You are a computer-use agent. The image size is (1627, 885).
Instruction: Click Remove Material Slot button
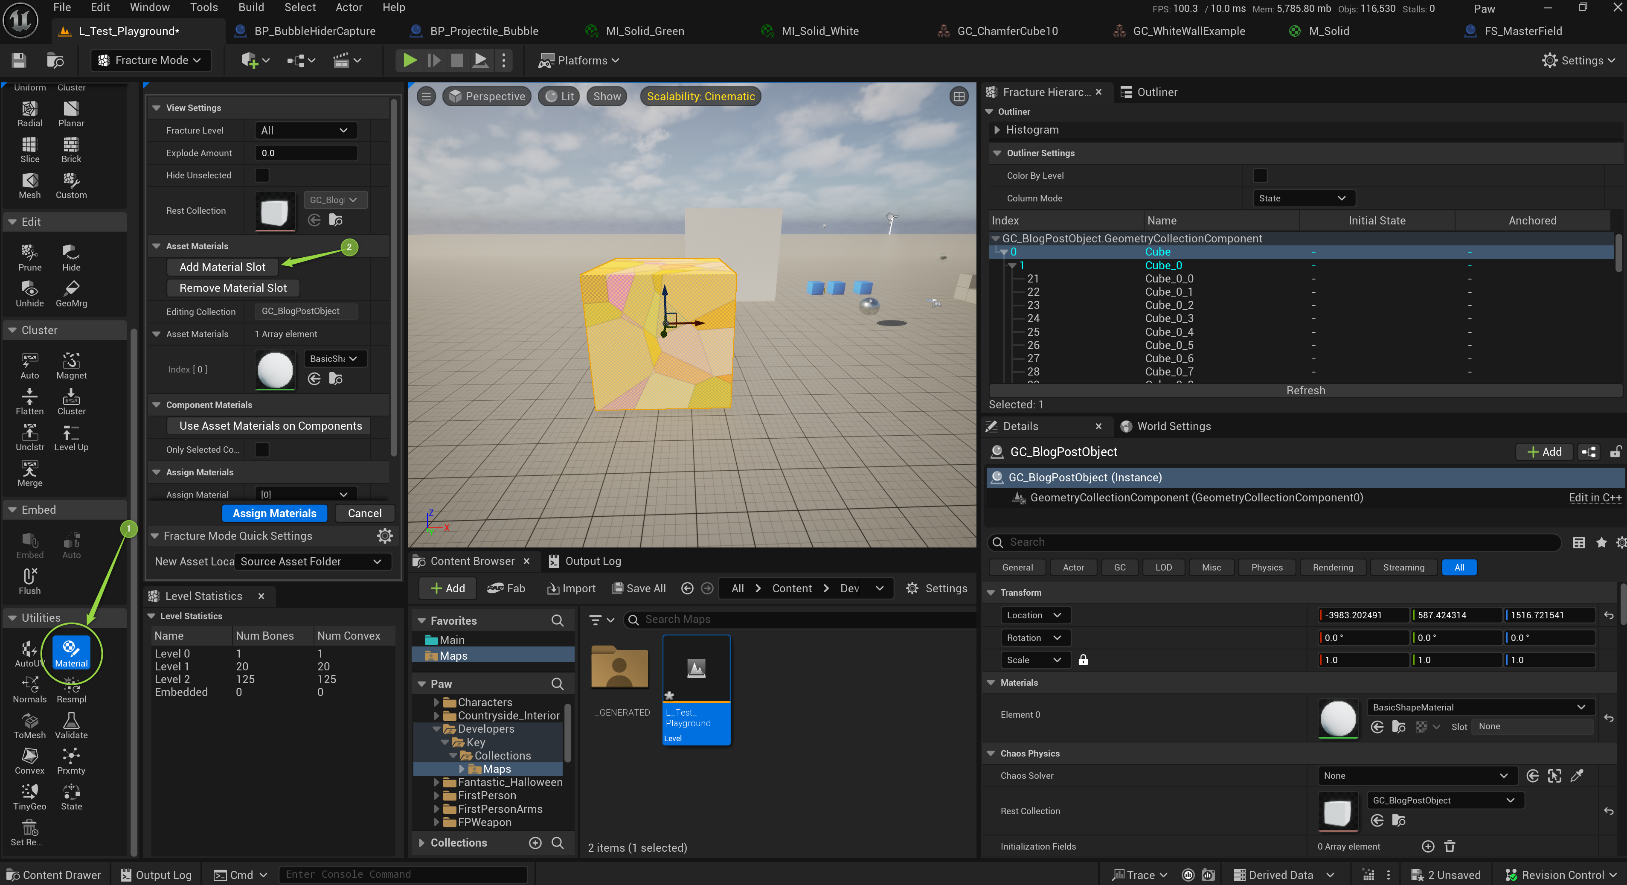[x=232, y=288]
